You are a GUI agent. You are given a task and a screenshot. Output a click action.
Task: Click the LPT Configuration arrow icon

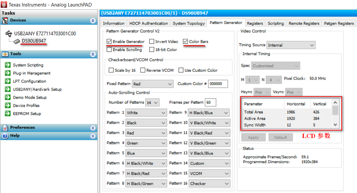pyautogui.click(x=8, y=81)
